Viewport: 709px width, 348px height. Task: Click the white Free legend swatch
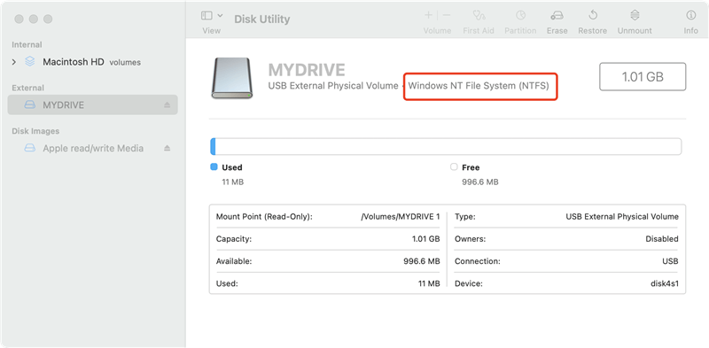(454, 166)
